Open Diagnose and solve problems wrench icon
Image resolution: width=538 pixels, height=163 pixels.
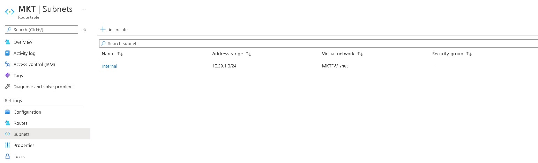[8, 87]
